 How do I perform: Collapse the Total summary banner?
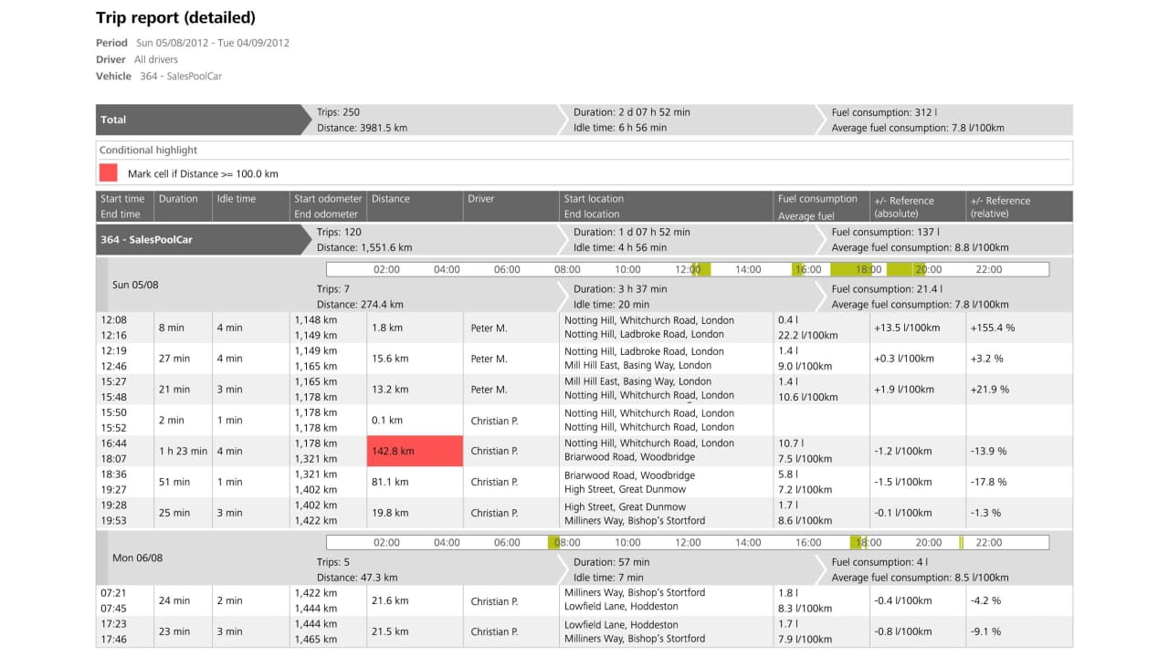pyautogui.click(x=112, y=120)
